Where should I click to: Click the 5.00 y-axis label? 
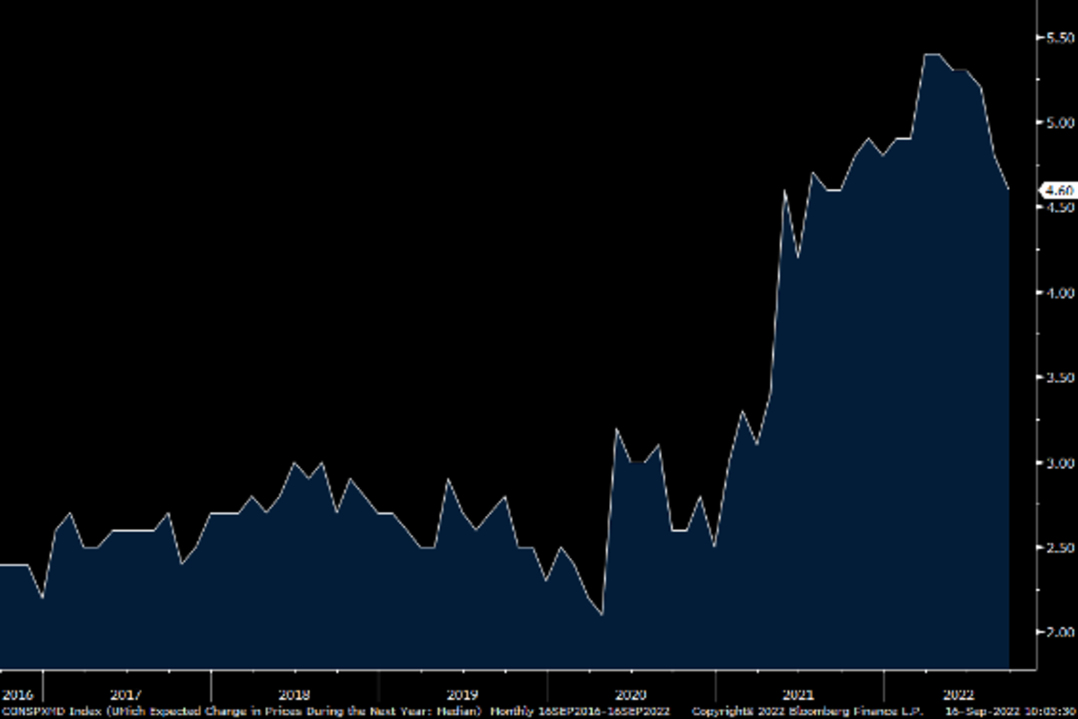(1056, 122)
